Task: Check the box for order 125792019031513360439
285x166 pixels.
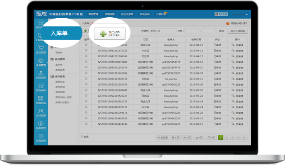Action: [86, 79]
